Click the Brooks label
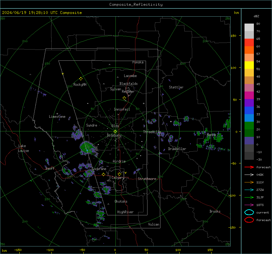Viewport: 272px width, 254px height. (x=215, y=211)
